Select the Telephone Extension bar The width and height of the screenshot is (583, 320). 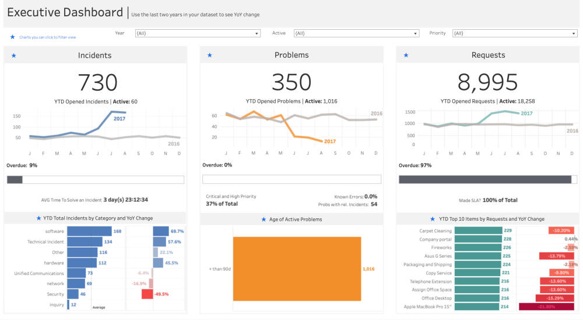477,281
